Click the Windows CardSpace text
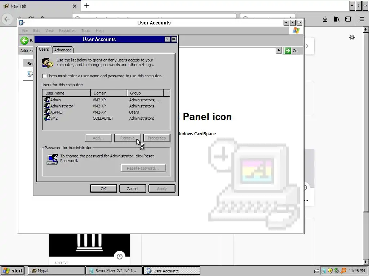369x276 pixels. [197, 134]
